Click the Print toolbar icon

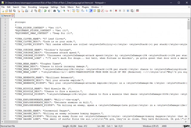[27, 11]
